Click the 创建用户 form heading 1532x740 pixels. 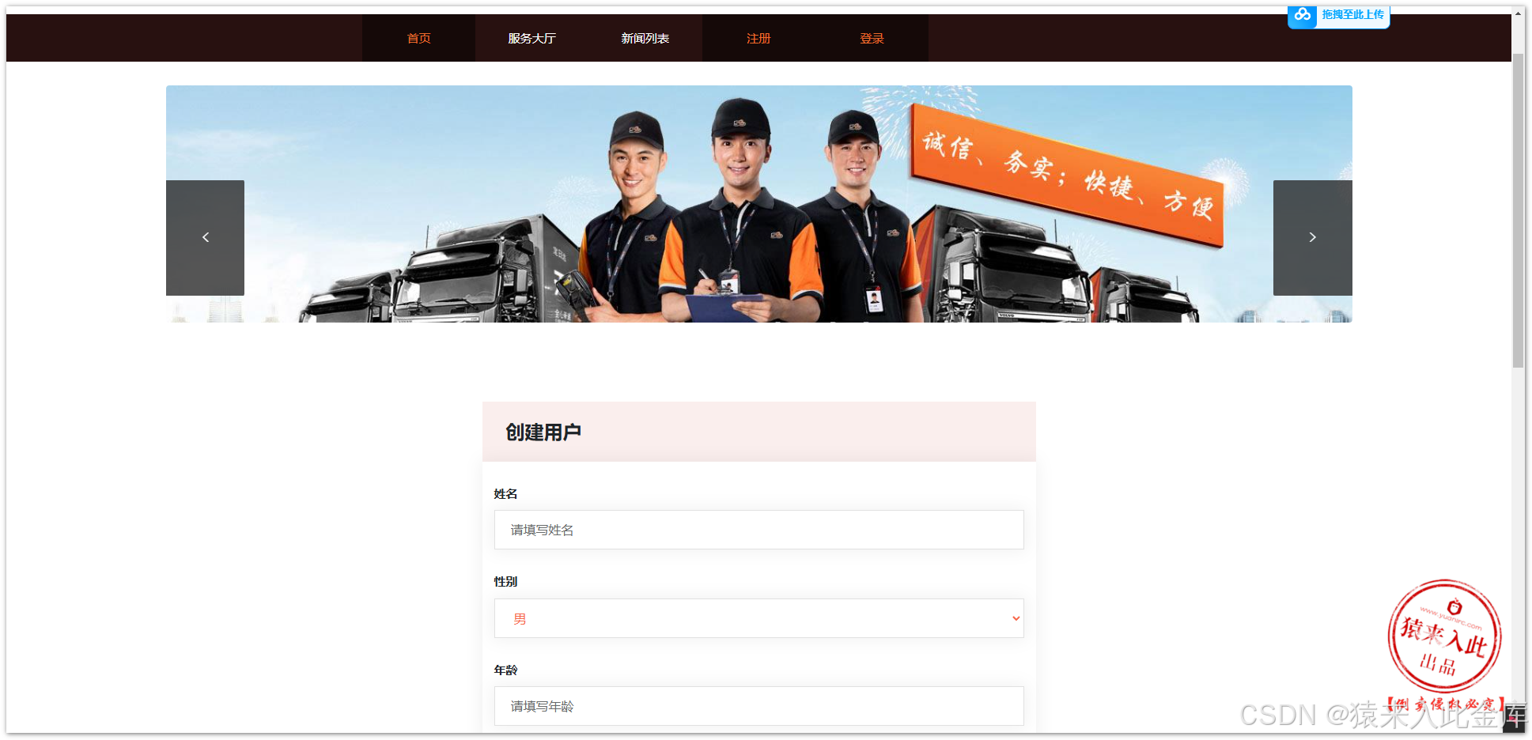pyautogui.click(x=543, y=432)
